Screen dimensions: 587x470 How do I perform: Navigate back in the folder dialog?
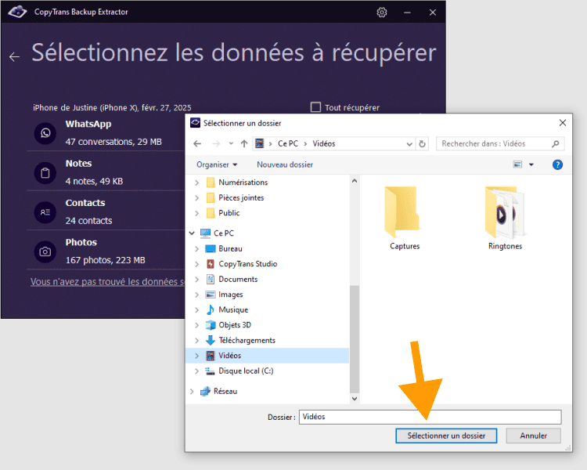(x=197, y=143)
